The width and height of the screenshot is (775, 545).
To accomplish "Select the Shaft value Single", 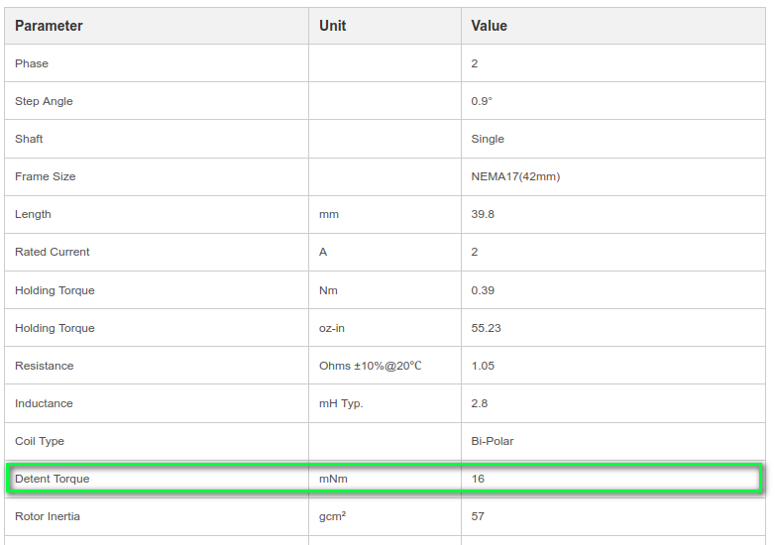I will (x=488, y=139).
